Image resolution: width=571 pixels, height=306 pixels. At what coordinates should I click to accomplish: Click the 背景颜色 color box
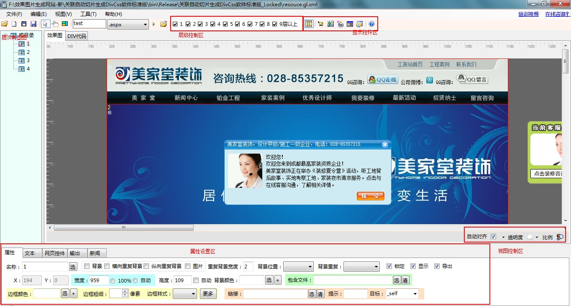click(x=252, y=281)
